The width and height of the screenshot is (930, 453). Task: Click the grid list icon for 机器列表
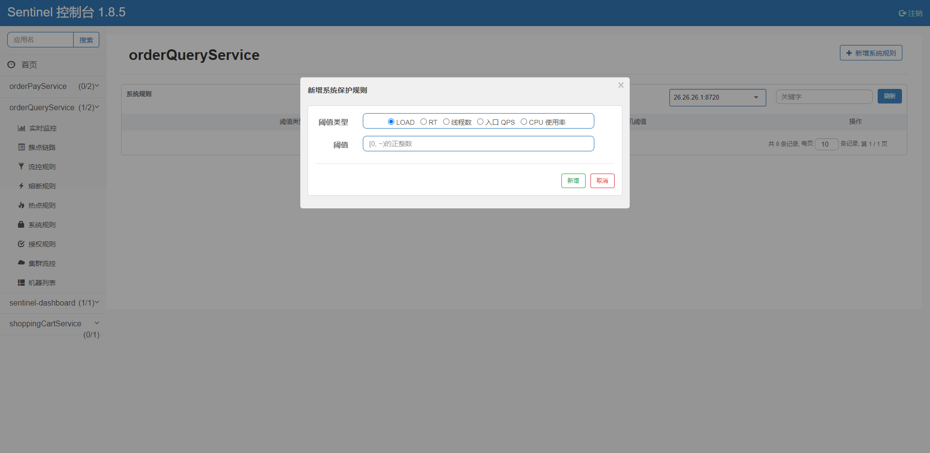(21, 282)
